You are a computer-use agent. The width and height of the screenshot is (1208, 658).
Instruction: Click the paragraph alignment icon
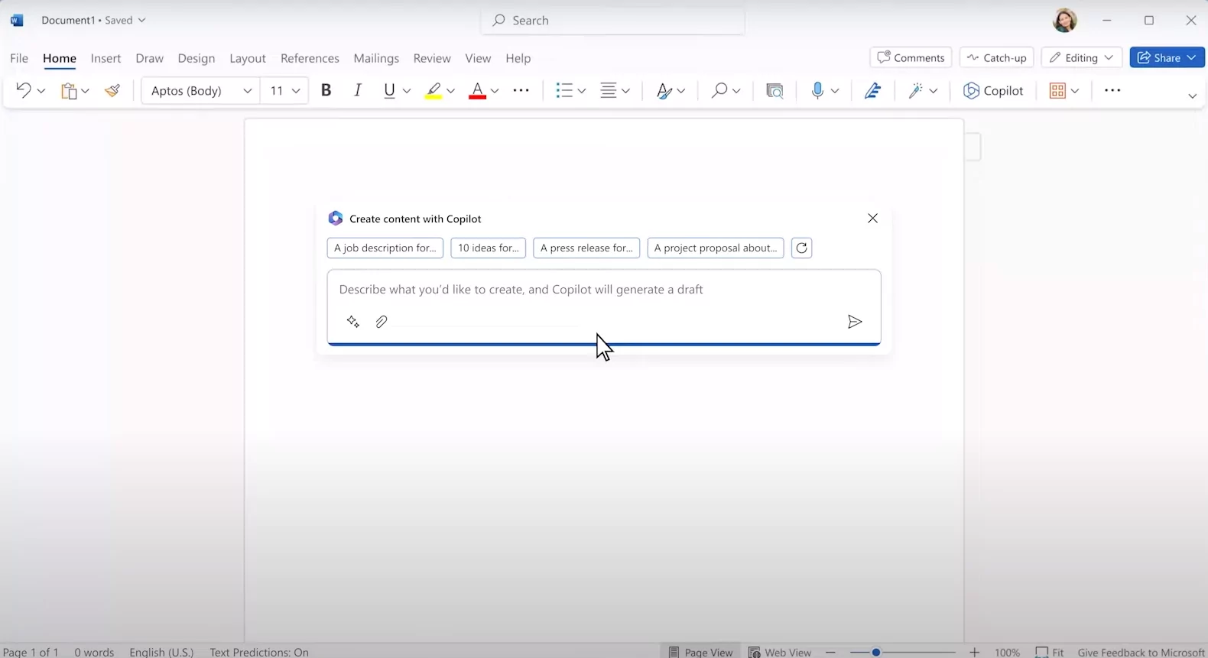click(x=609, y=90)
